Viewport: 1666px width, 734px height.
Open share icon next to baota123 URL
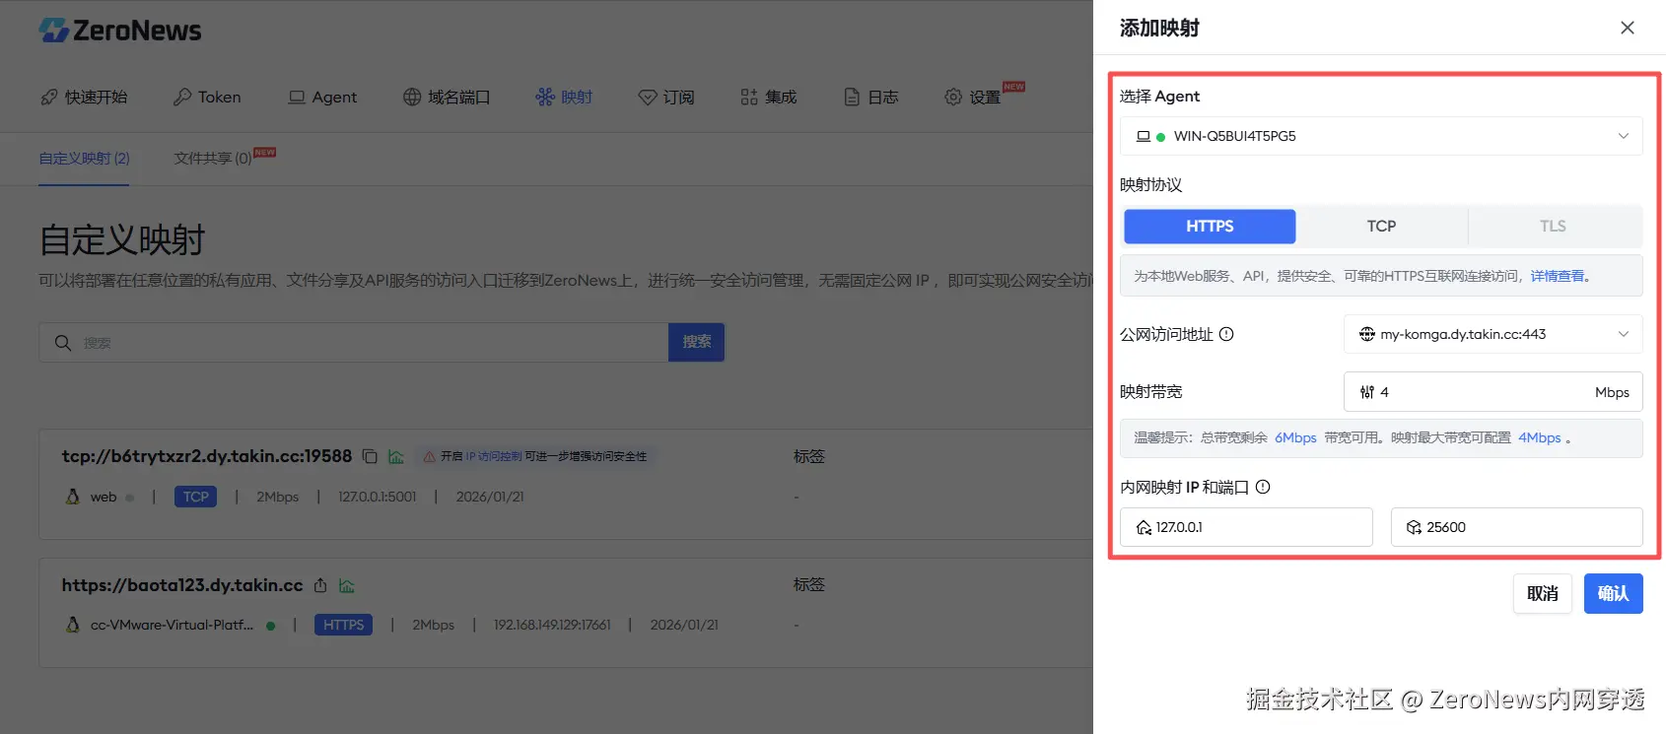(320, 585)
